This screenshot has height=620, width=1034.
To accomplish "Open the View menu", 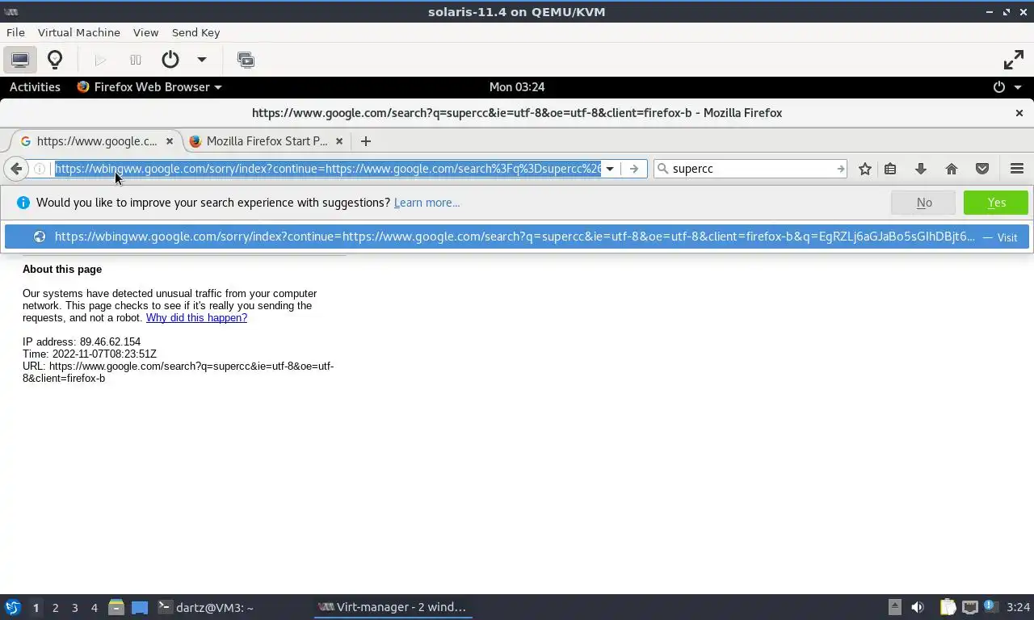I will click(x=145, y=32).
